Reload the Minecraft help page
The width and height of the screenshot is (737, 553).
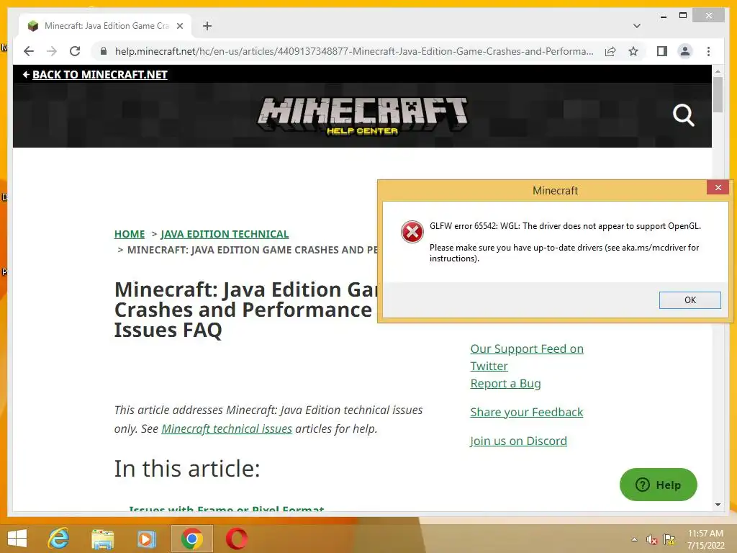75,51
